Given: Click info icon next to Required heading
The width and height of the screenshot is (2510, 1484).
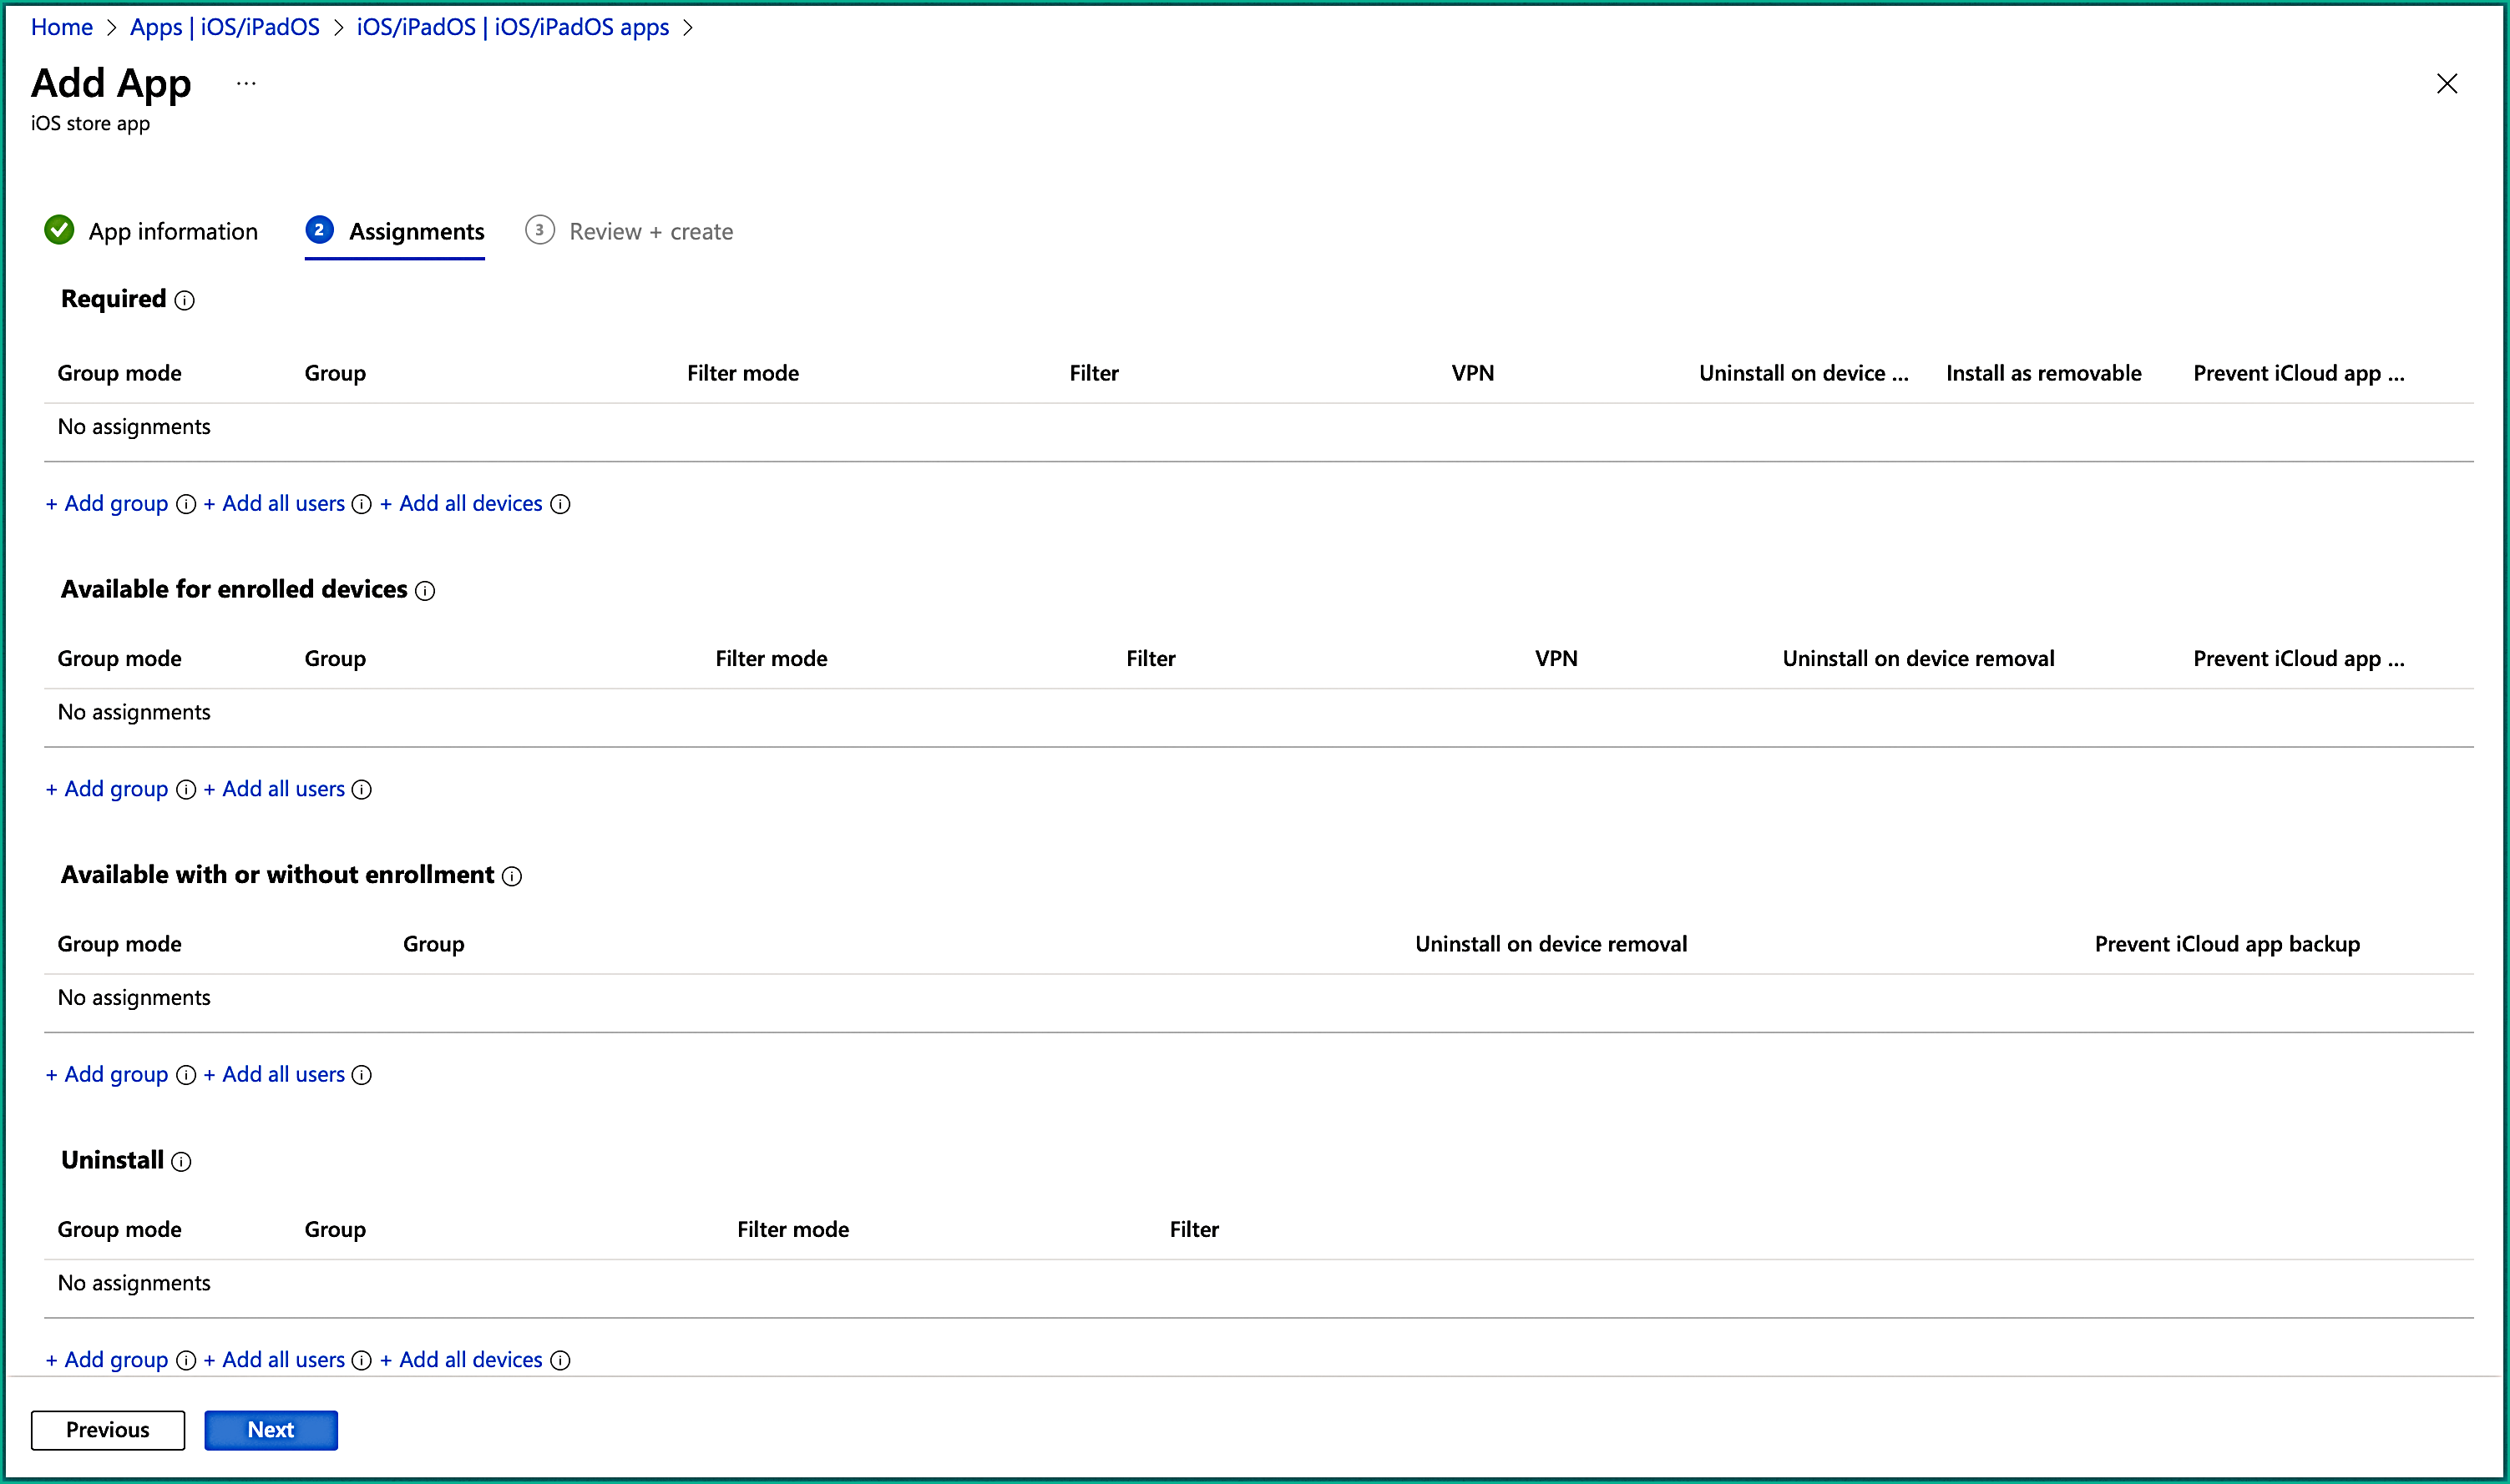Looking at the screenshot, I should (184, 300).
